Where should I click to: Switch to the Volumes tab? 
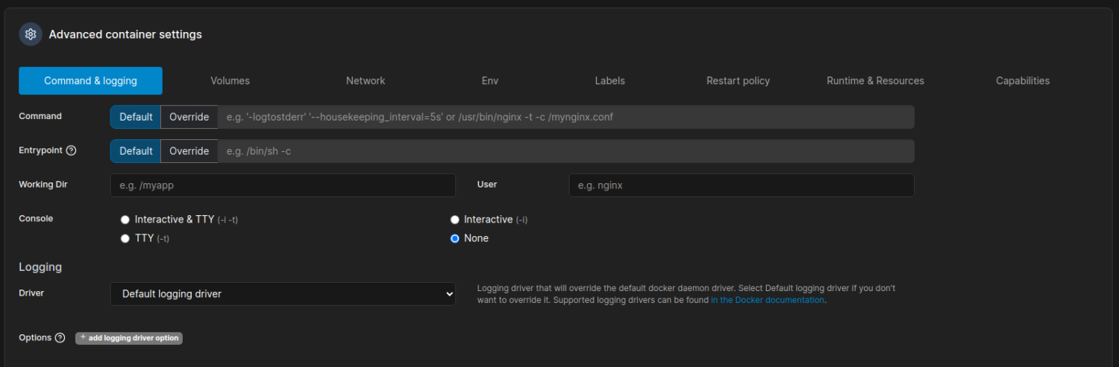230,80
